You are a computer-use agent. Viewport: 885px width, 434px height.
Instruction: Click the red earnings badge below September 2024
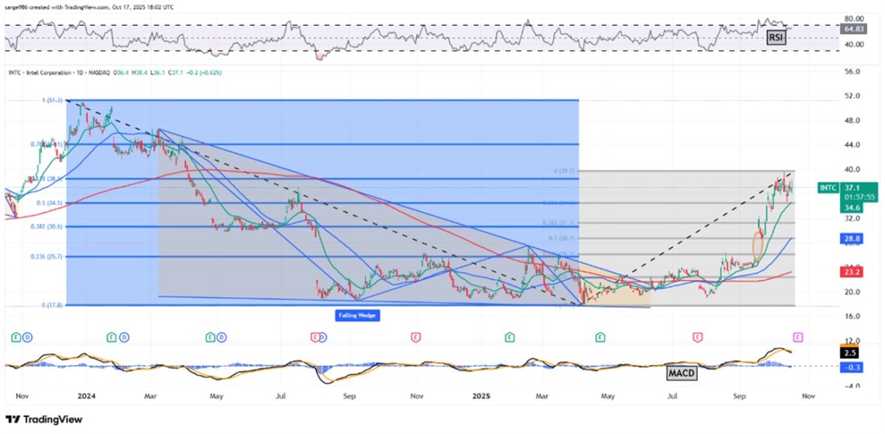point(315,335)
